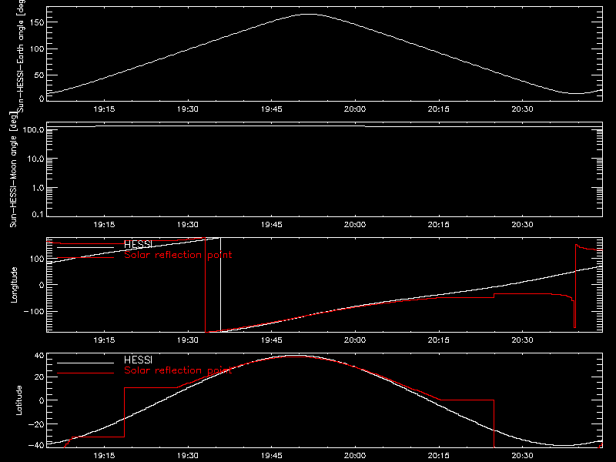Click the white vertical longitude wrap line
Viewport: 616px width, 462px height.
click(x=220, y=284)
